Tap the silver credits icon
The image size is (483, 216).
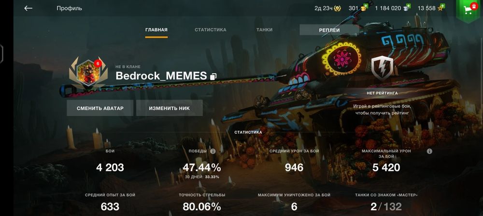pos(408,8)
